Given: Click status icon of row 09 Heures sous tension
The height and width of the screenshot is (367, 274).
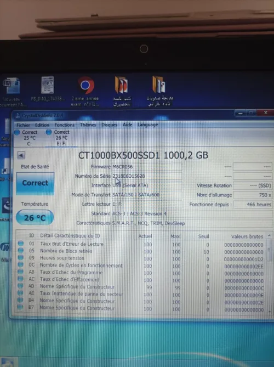Looking at the screenshot, I should (x=21, y=257).
